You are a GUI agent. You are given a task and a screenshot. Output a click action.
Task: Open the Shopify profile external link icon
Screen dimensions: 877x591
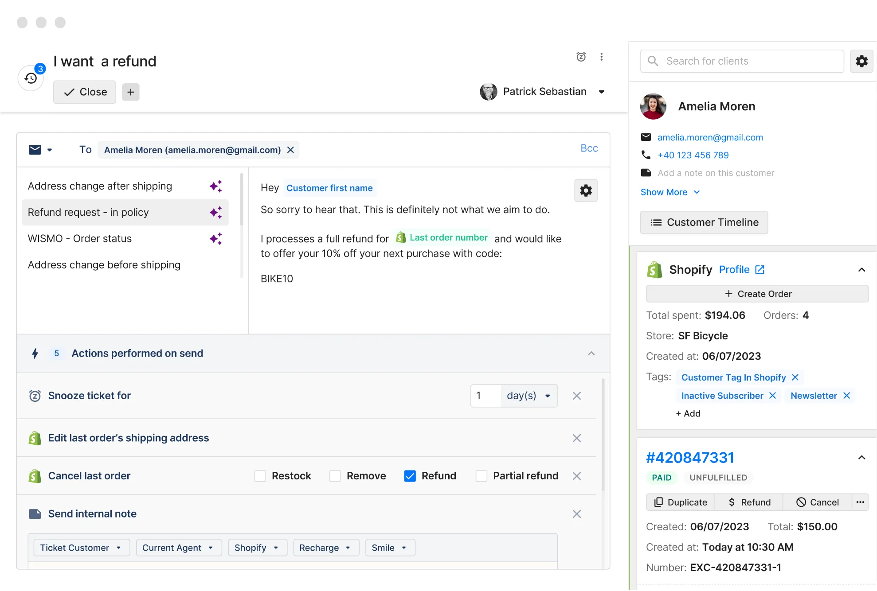760,270
